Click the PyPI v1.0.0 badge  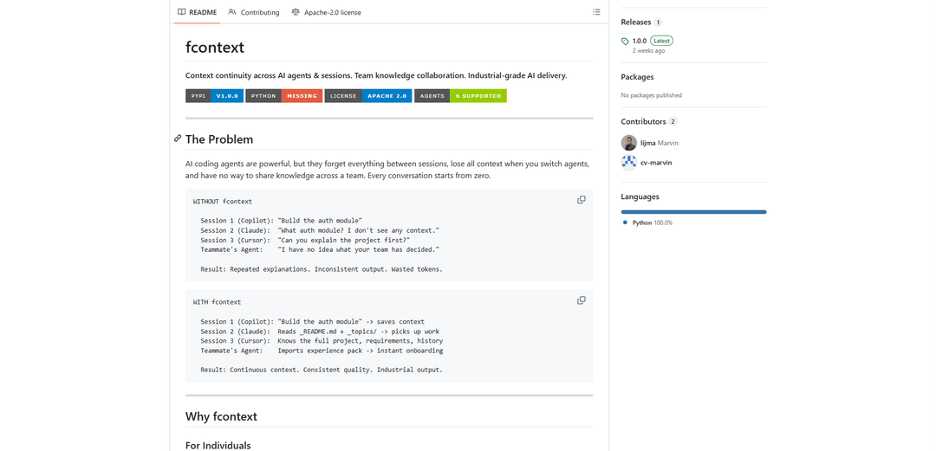pos(214,96)
